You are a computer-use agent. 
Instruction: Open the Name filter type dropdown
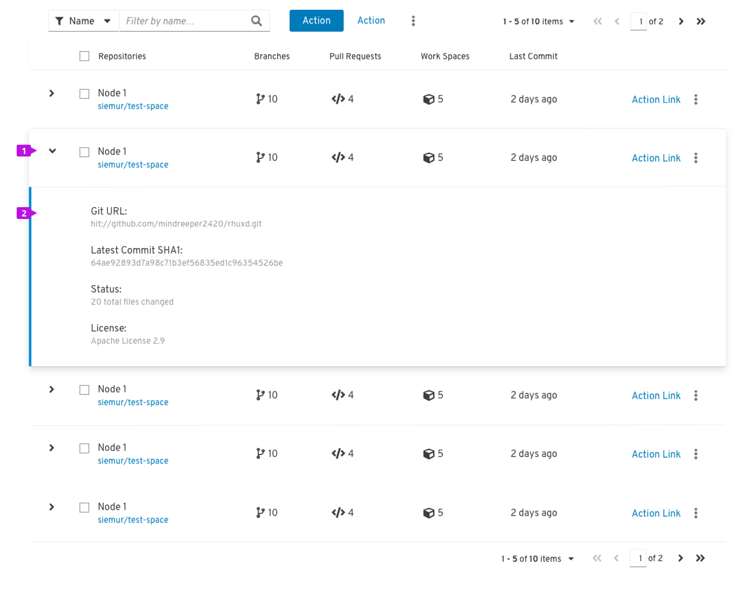tap(83, 21)
